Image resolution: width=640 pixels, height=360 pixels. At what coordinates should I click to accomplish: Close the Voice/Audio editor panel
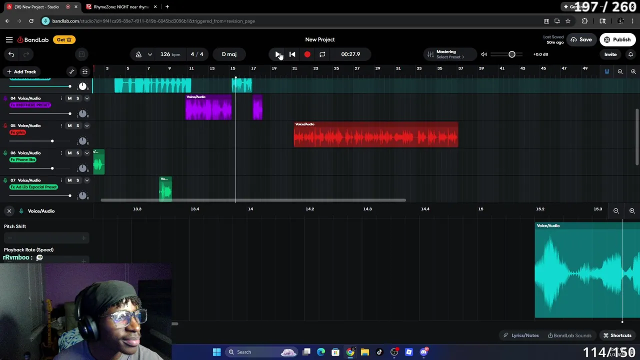click(x=9, y=211)
